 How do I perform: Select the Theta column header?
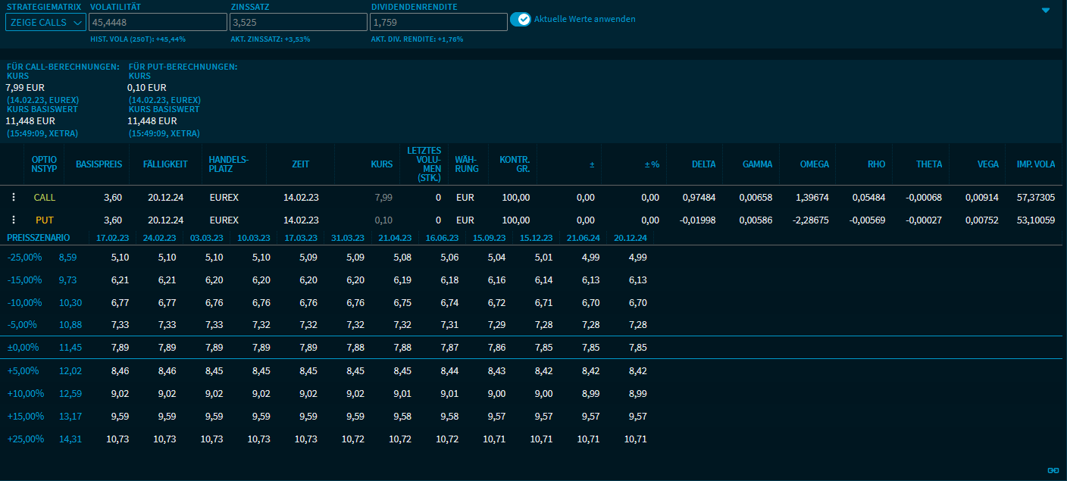(928, 164)
